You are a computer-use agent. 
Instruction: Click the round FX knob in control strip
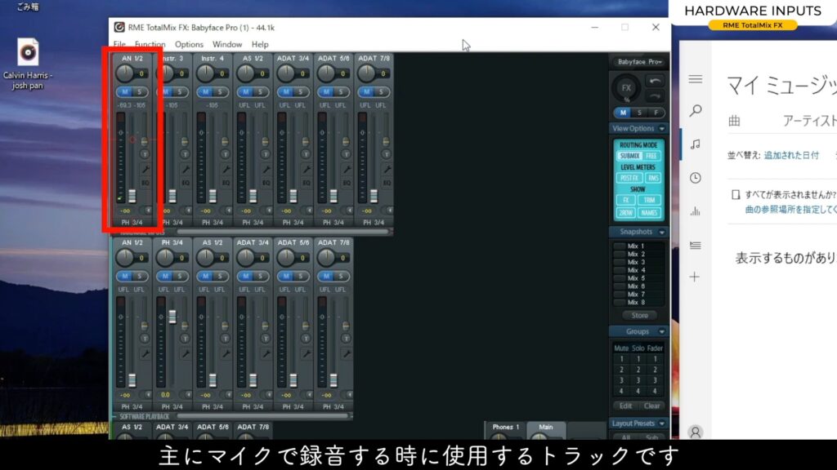pos(626,88)
